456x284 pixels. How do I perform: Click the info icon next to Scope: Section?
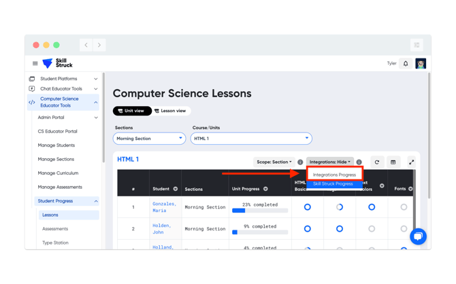tap(300, 162)
